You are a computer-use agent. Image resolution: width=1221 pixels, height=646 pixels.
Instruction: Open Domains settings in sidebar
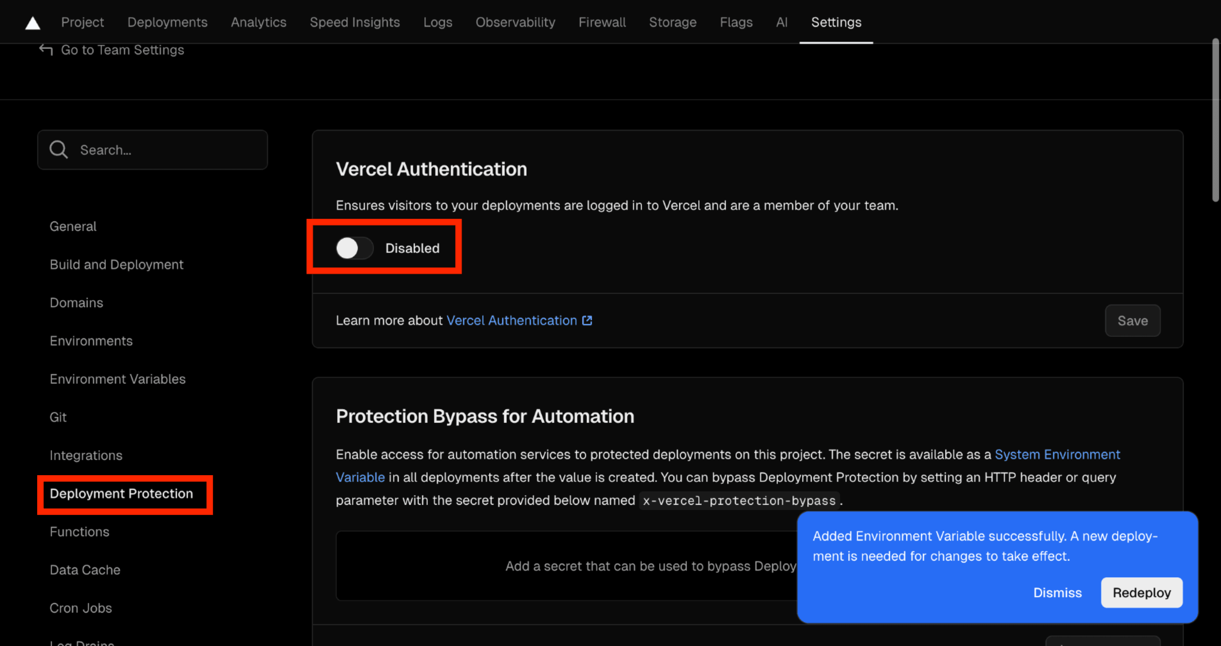(76, 302)
